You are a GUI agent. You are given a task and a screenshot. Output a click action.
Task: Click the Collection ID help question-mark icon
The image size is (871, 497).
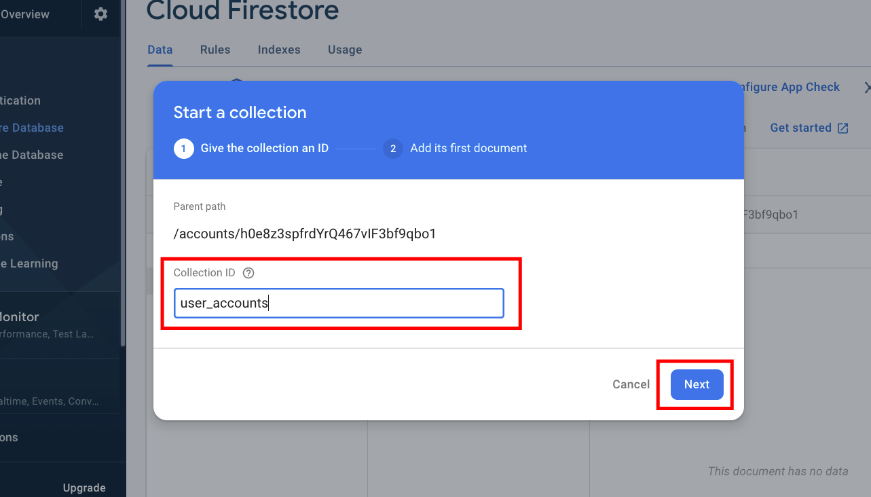(x=248, y=273)
